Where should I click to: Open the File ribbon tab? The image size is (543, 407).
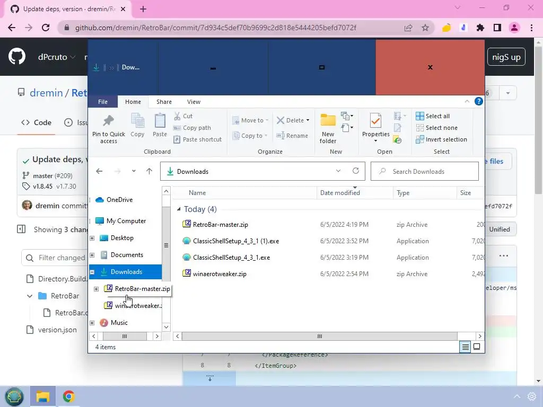point(103,102)
